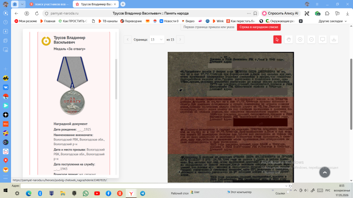The width and height of the screenshot is (353, 198).
Task: Reload the page
Action: (x=37, y=13)
